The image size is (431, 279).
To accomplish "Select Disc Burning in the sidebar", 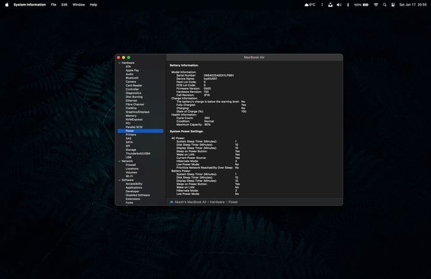I will coord(134,97).
